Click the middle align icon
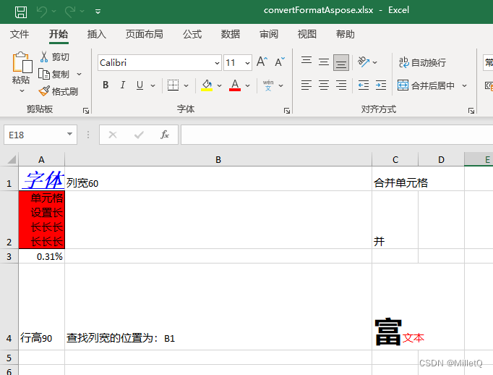Viewport: 493px width, 375px height. pos(324,62)
